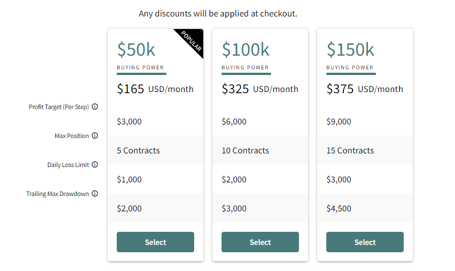Click the Daily Loss Limit label
Image resolution: width=455 pixels, height=271 pixels.
(x=68, y=165)
